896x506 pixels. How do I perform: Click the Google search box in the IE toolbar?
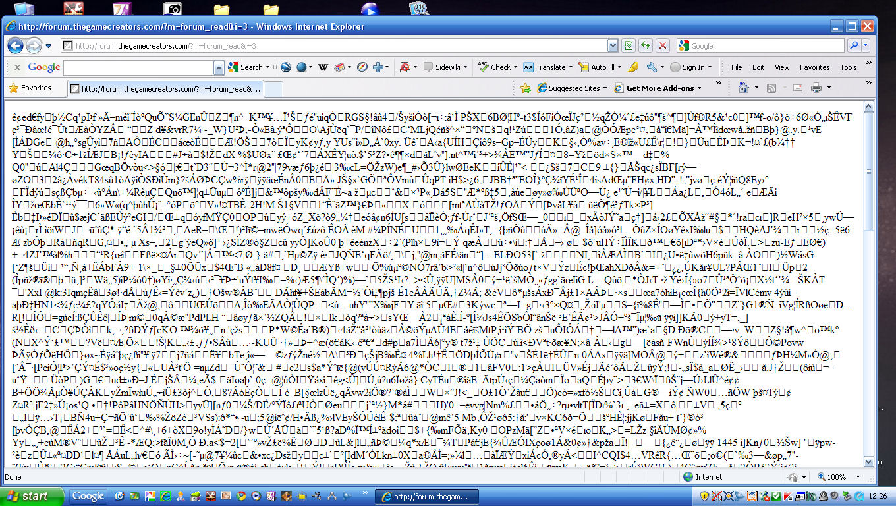pos(761,46)
